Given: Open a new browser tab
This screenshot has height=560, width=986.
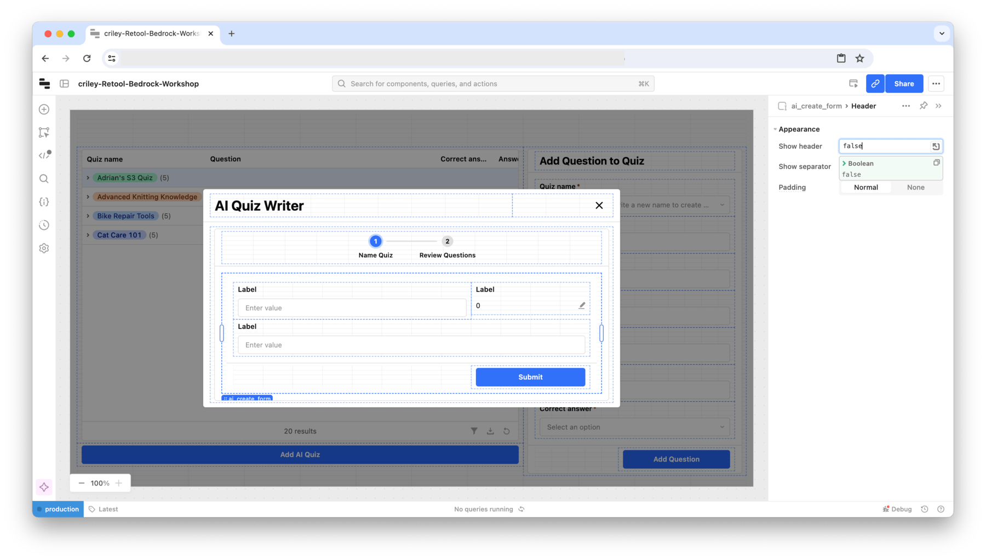Looking at the screenshot, I should tap(232, 33).
